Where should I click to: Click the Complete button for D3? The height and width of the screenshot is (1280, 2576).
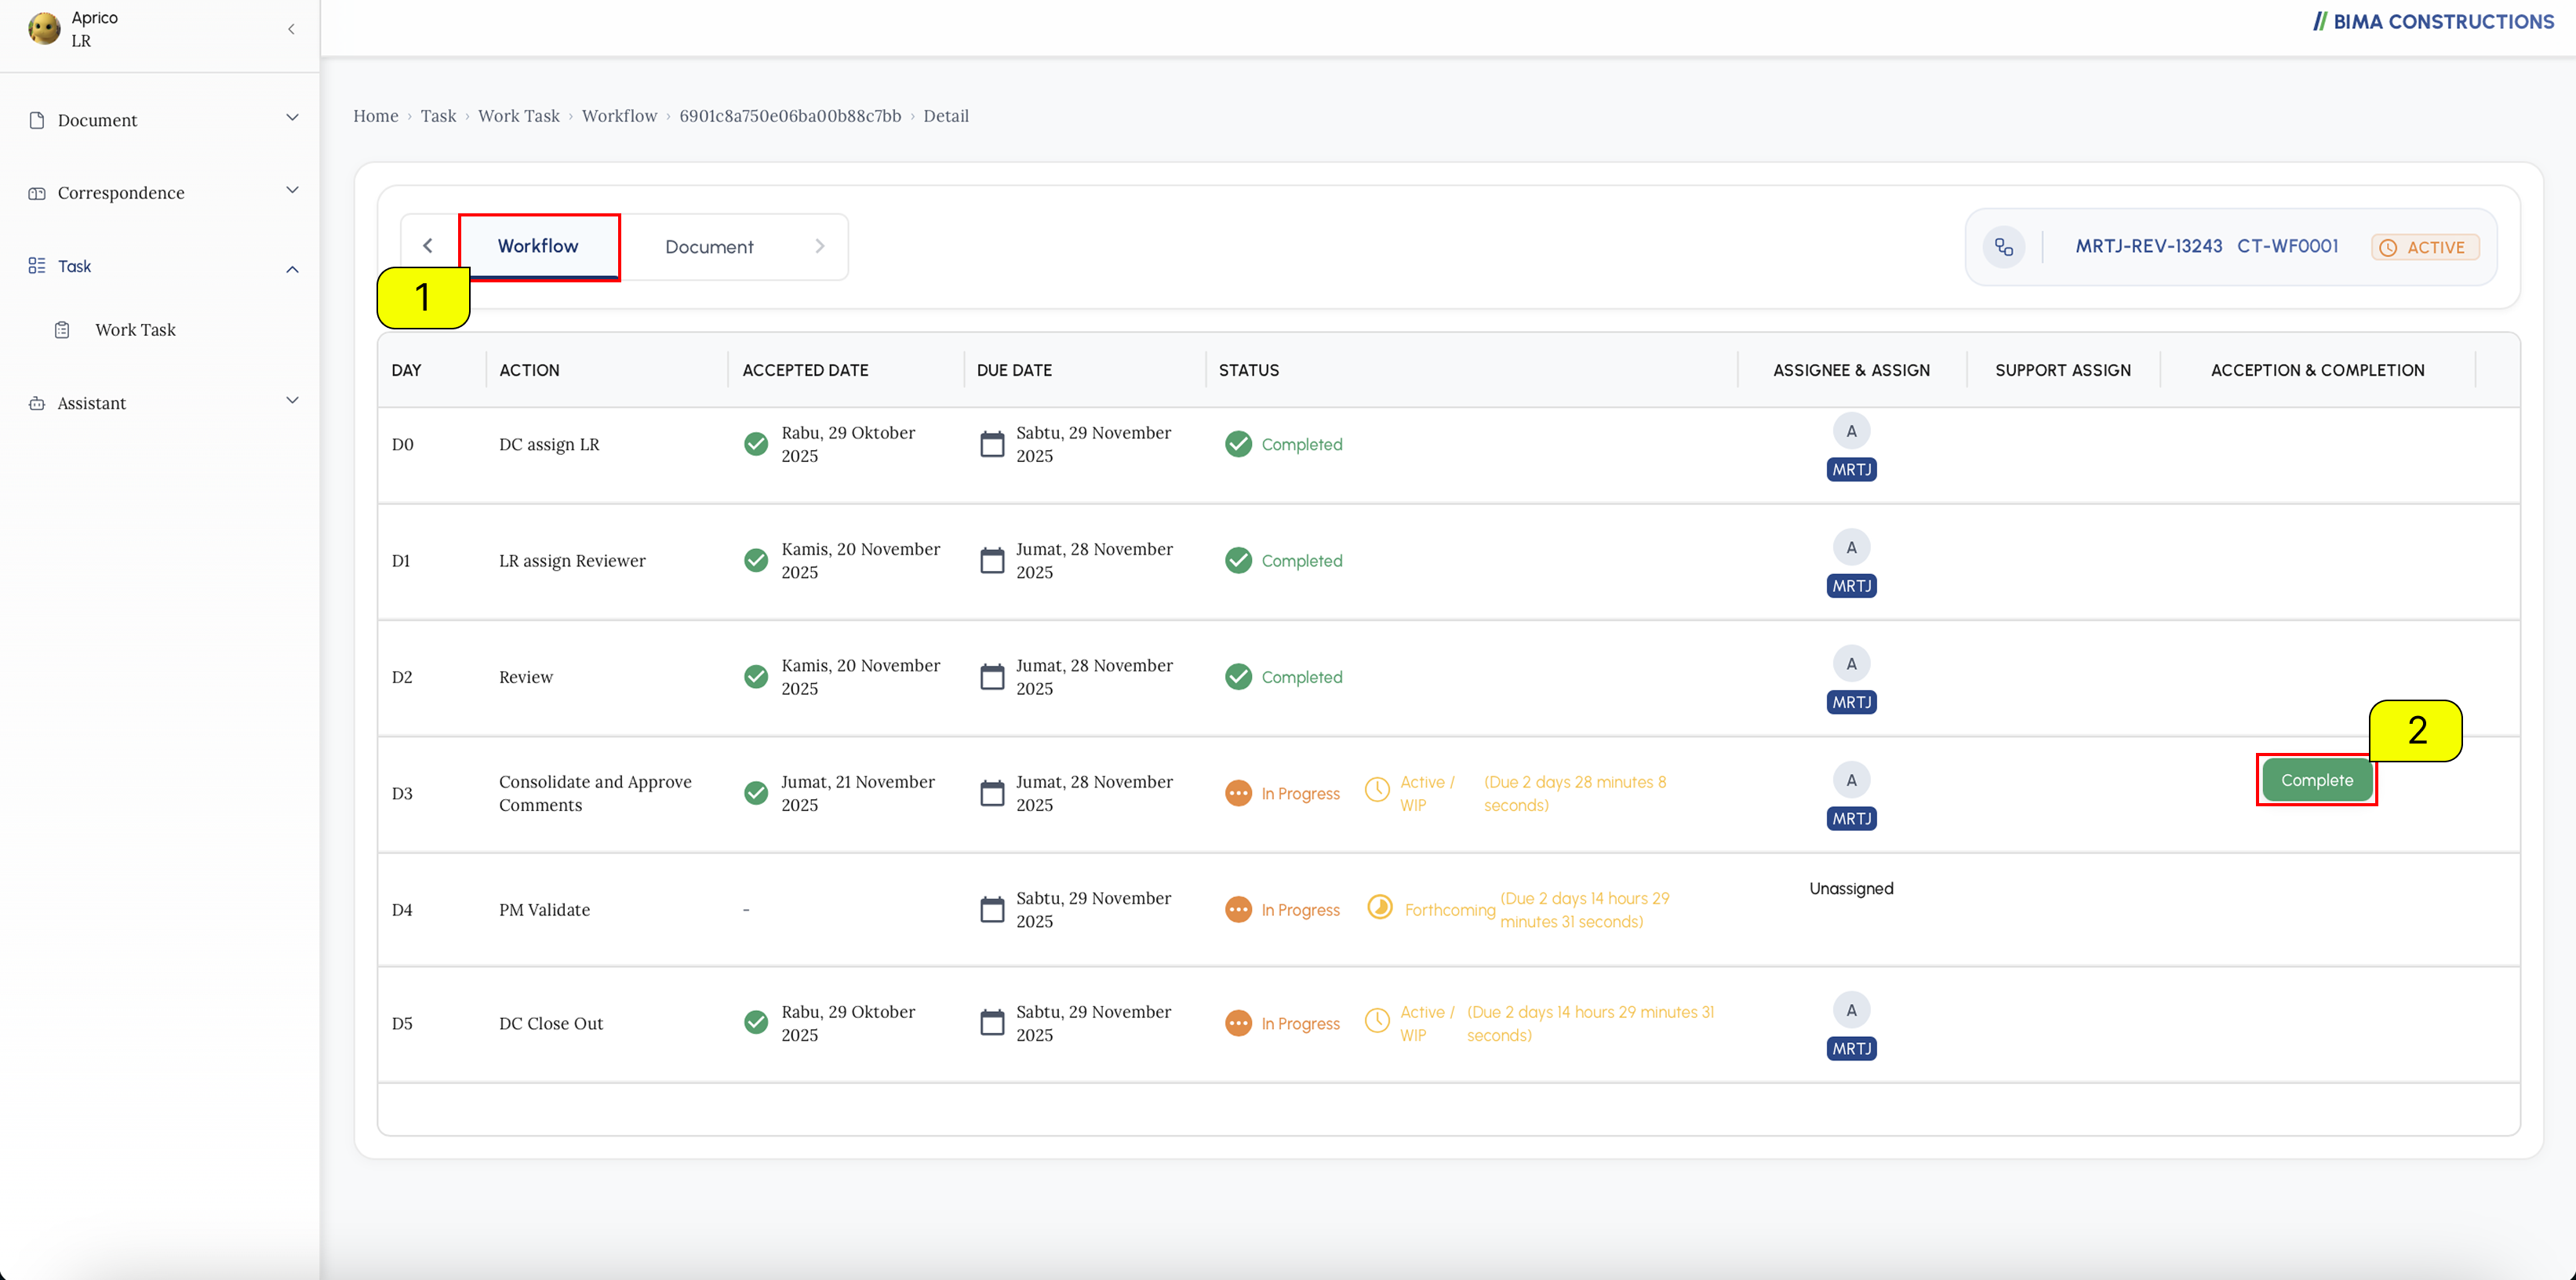pyautogui.click(x=2317, y=781)
